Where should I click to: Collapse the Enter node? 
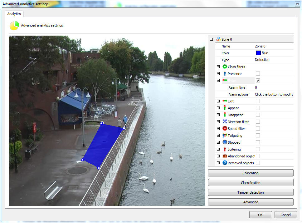click(218, 80)
